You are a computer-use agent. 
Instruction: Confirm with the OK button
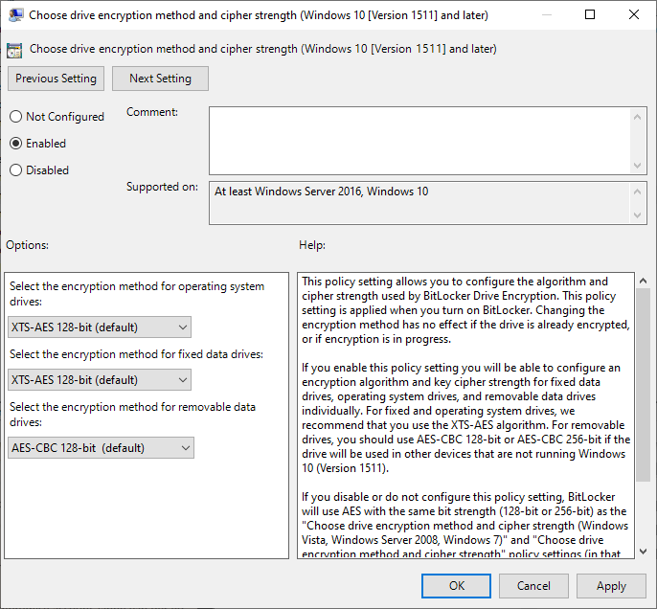tap(456, 586)
